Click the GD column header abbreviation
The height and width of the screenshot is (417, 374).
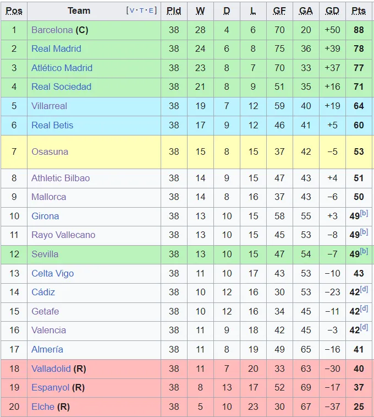332,11
